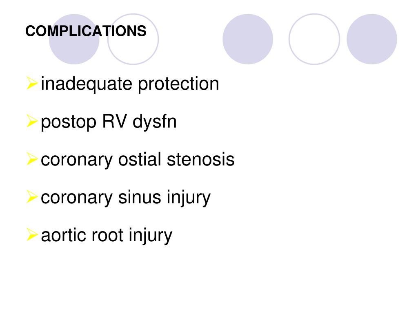Image resolution: width=418 pixels, height=313 pixels.
Task: Select the 'inadequate protection' bullet text
Action: [130, 84]
